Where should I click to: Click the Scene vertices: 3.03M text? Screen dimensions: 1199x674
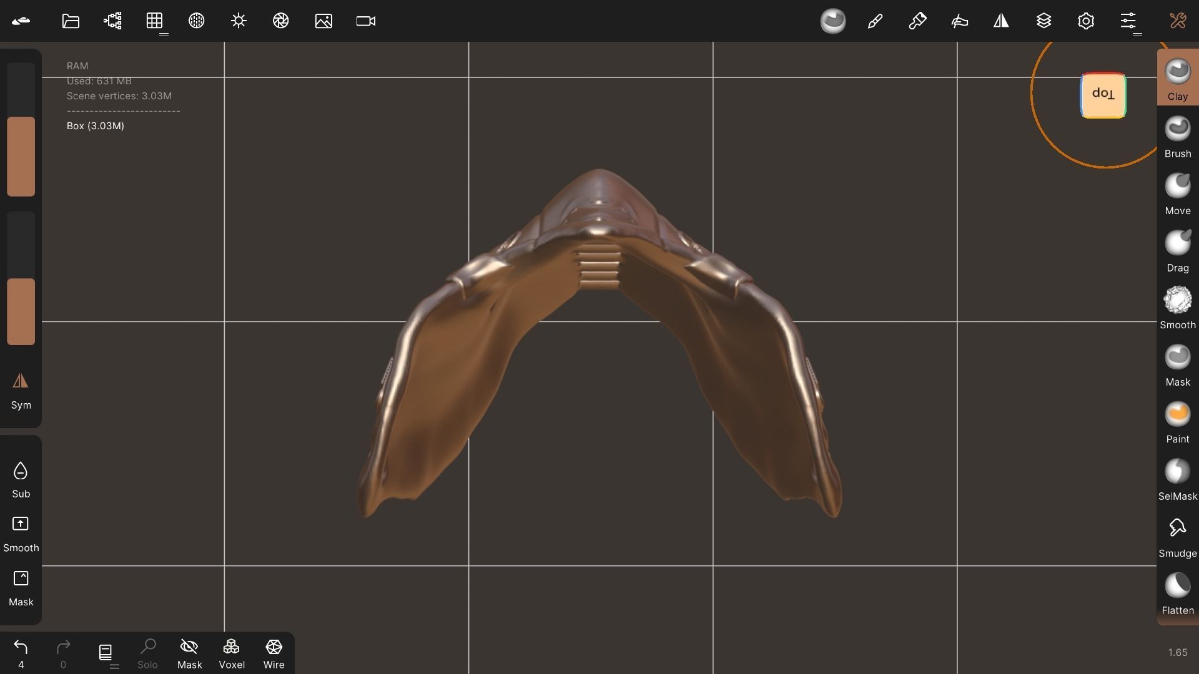pos(119,95)
